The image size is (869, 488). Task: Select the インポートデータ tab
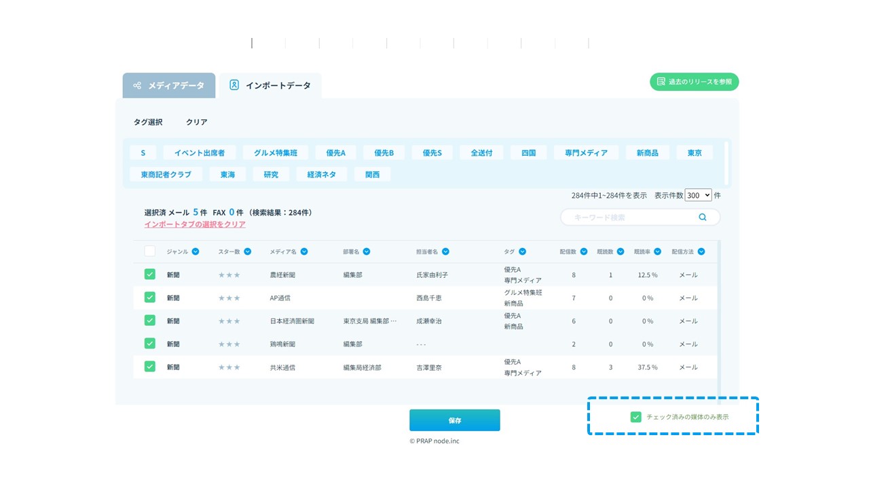pyautogui.click(x=270, y=85)
